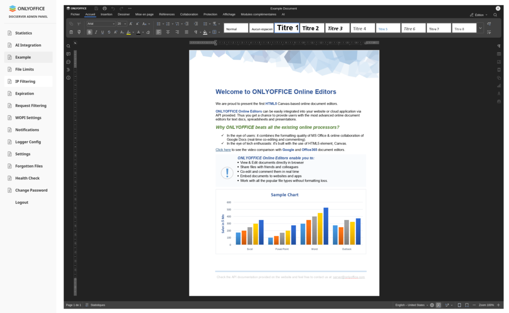
Task: Open the comments panel in left sidebar
Action: [68, 54]
